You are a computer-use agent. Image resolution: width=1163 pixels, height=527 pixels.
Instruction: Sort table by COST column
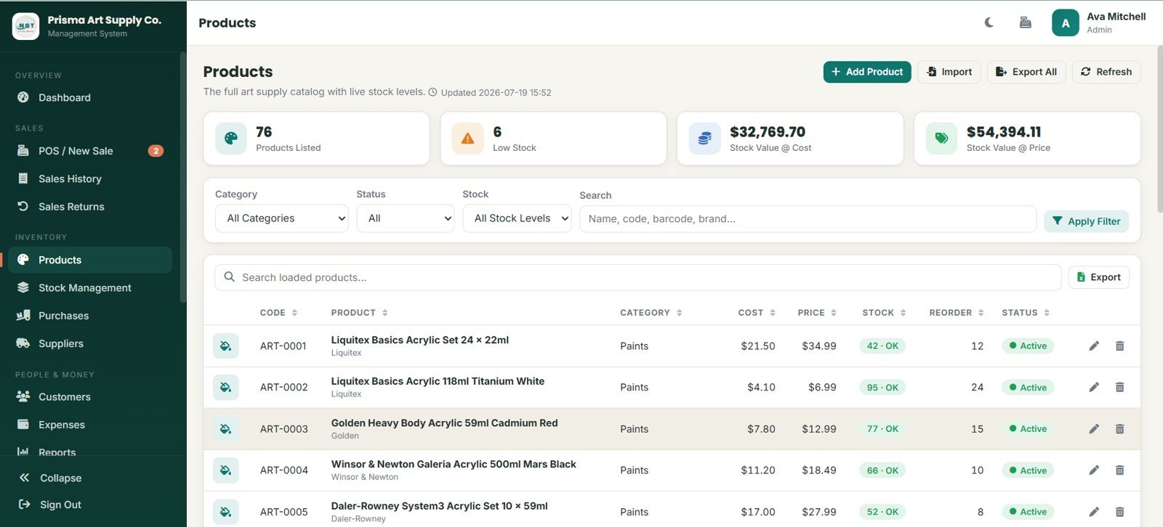coord(757,313)
